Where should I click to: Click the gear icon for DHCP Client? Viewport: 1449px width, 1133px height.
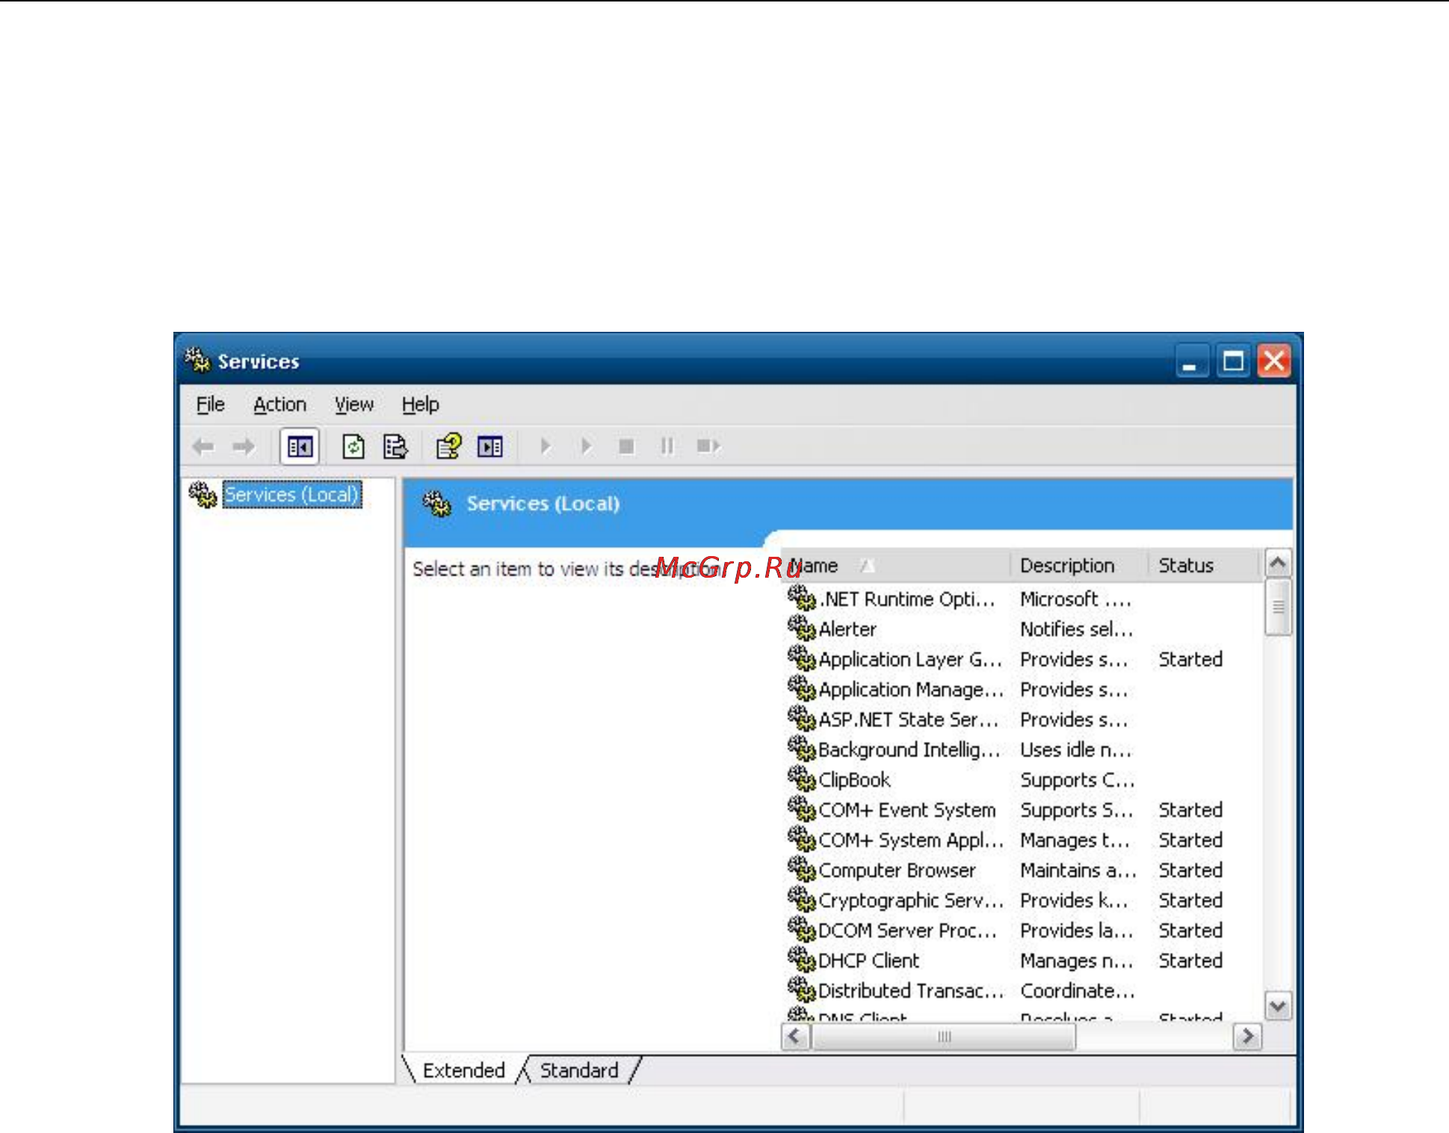[801, 960]
